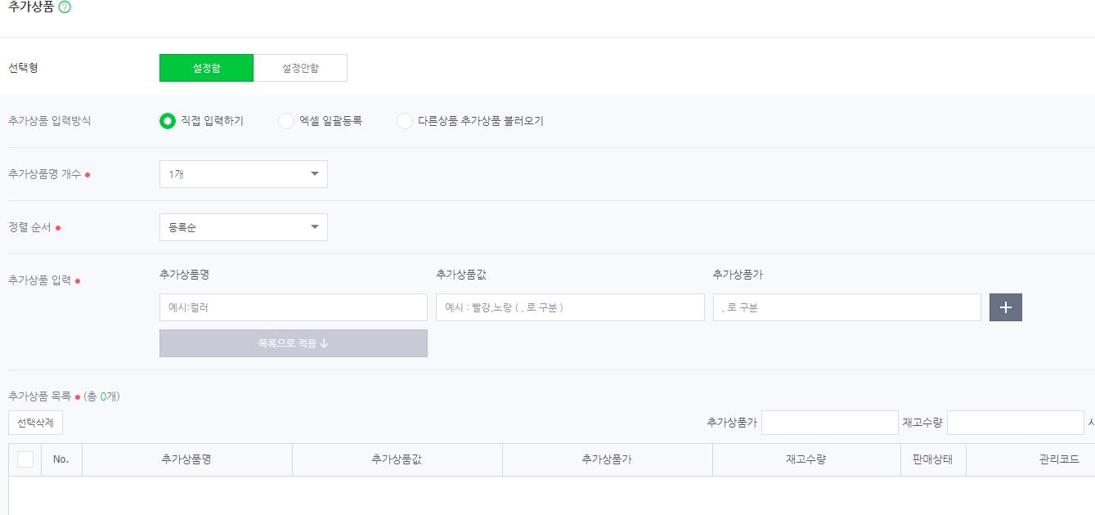Viewport: 1095px width, 515px height.
Task: Select 설정안함 for 선택형
Action: click(x=300, y=68)
